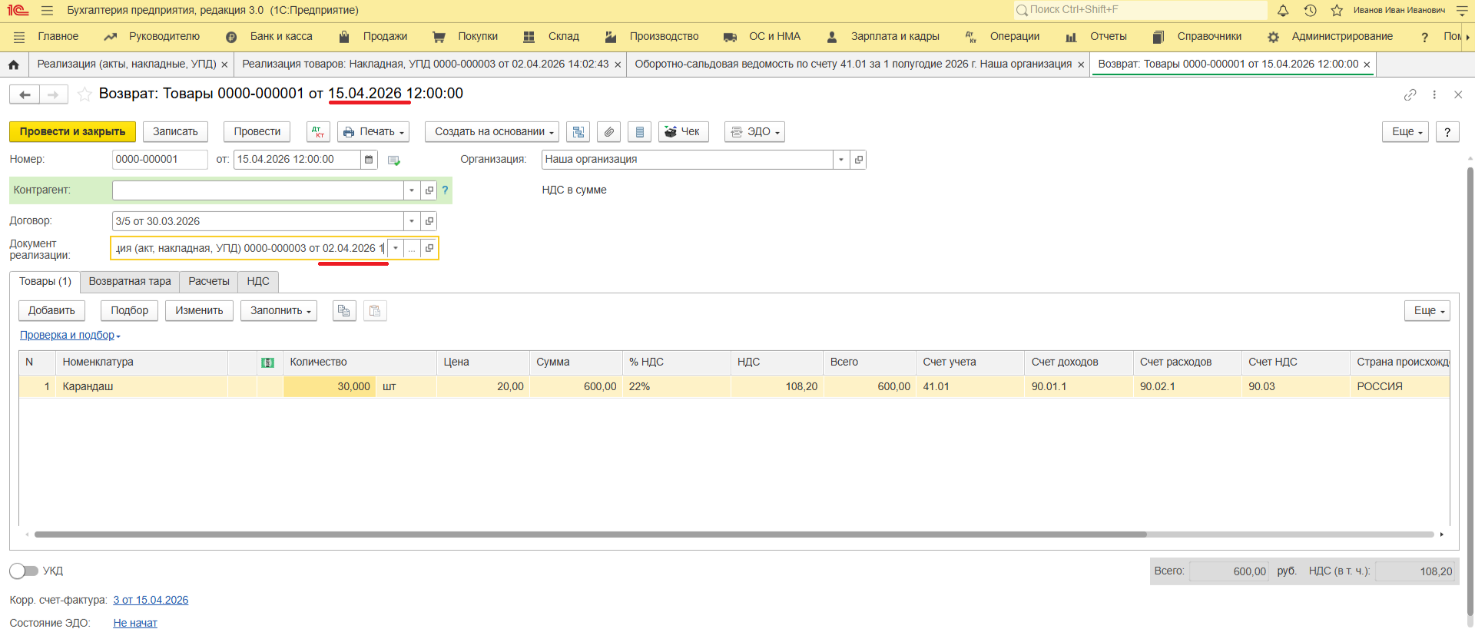Expand the Контрагент dropdown list

(x=412, y=190)
